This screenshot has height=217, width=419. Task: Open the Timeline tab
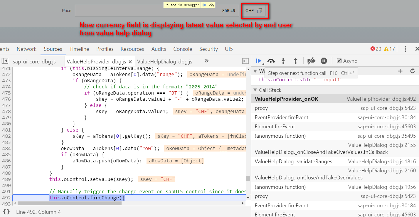[79, 49]
